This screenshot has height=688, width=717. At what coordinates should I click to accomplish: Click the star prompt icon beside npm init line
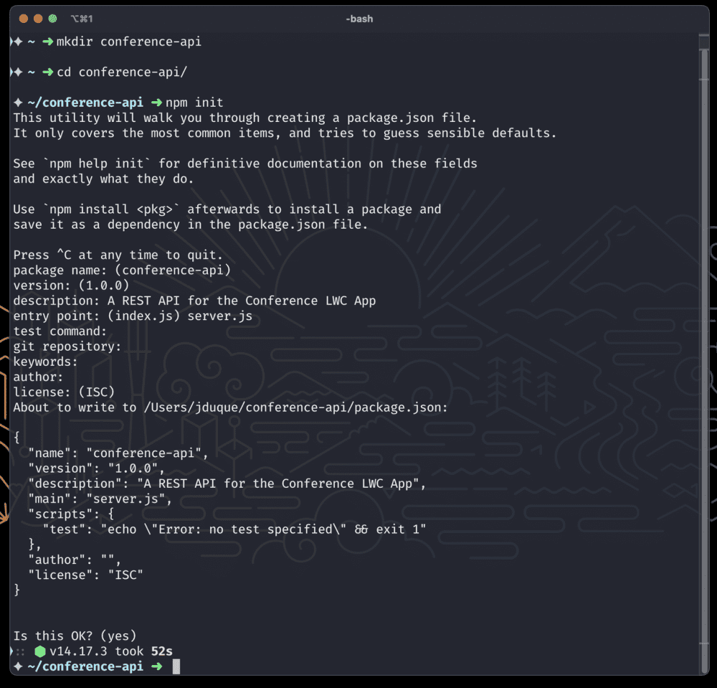pos(18,103)
